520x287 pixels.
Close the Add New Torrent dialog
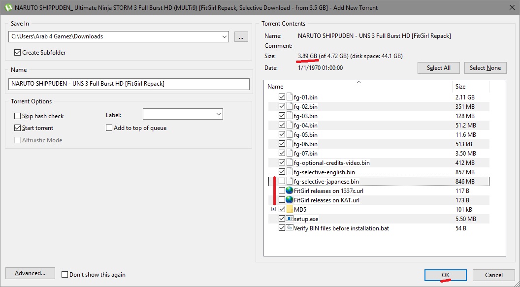512,7
